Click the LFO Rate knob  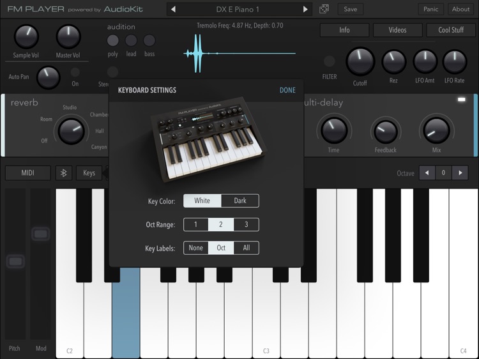tap(455, 61)
